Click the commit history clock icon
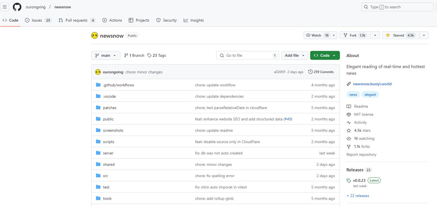Screen dimensions: 437x207 310,72
